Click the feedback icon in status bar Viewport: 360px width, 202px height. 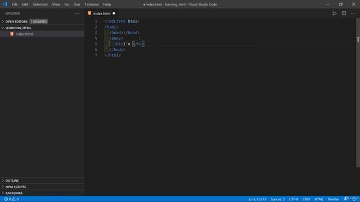tap(346, 199)
